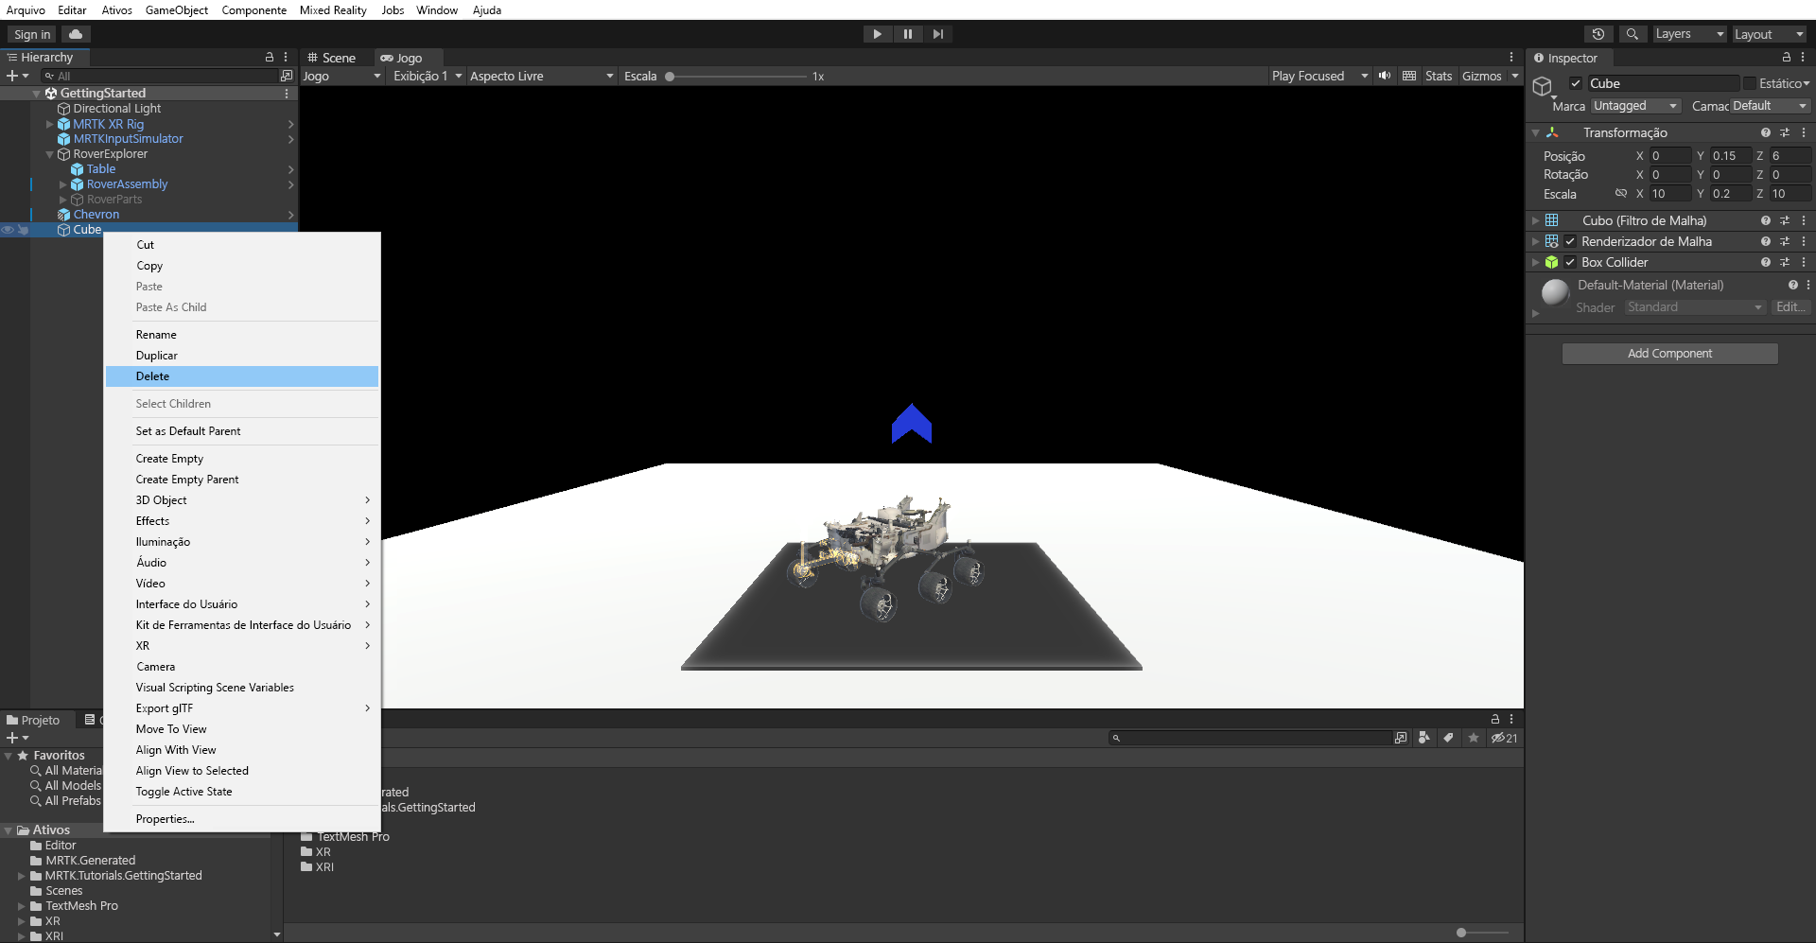Open the 3D Object submenu

click(x=242, y=500)
